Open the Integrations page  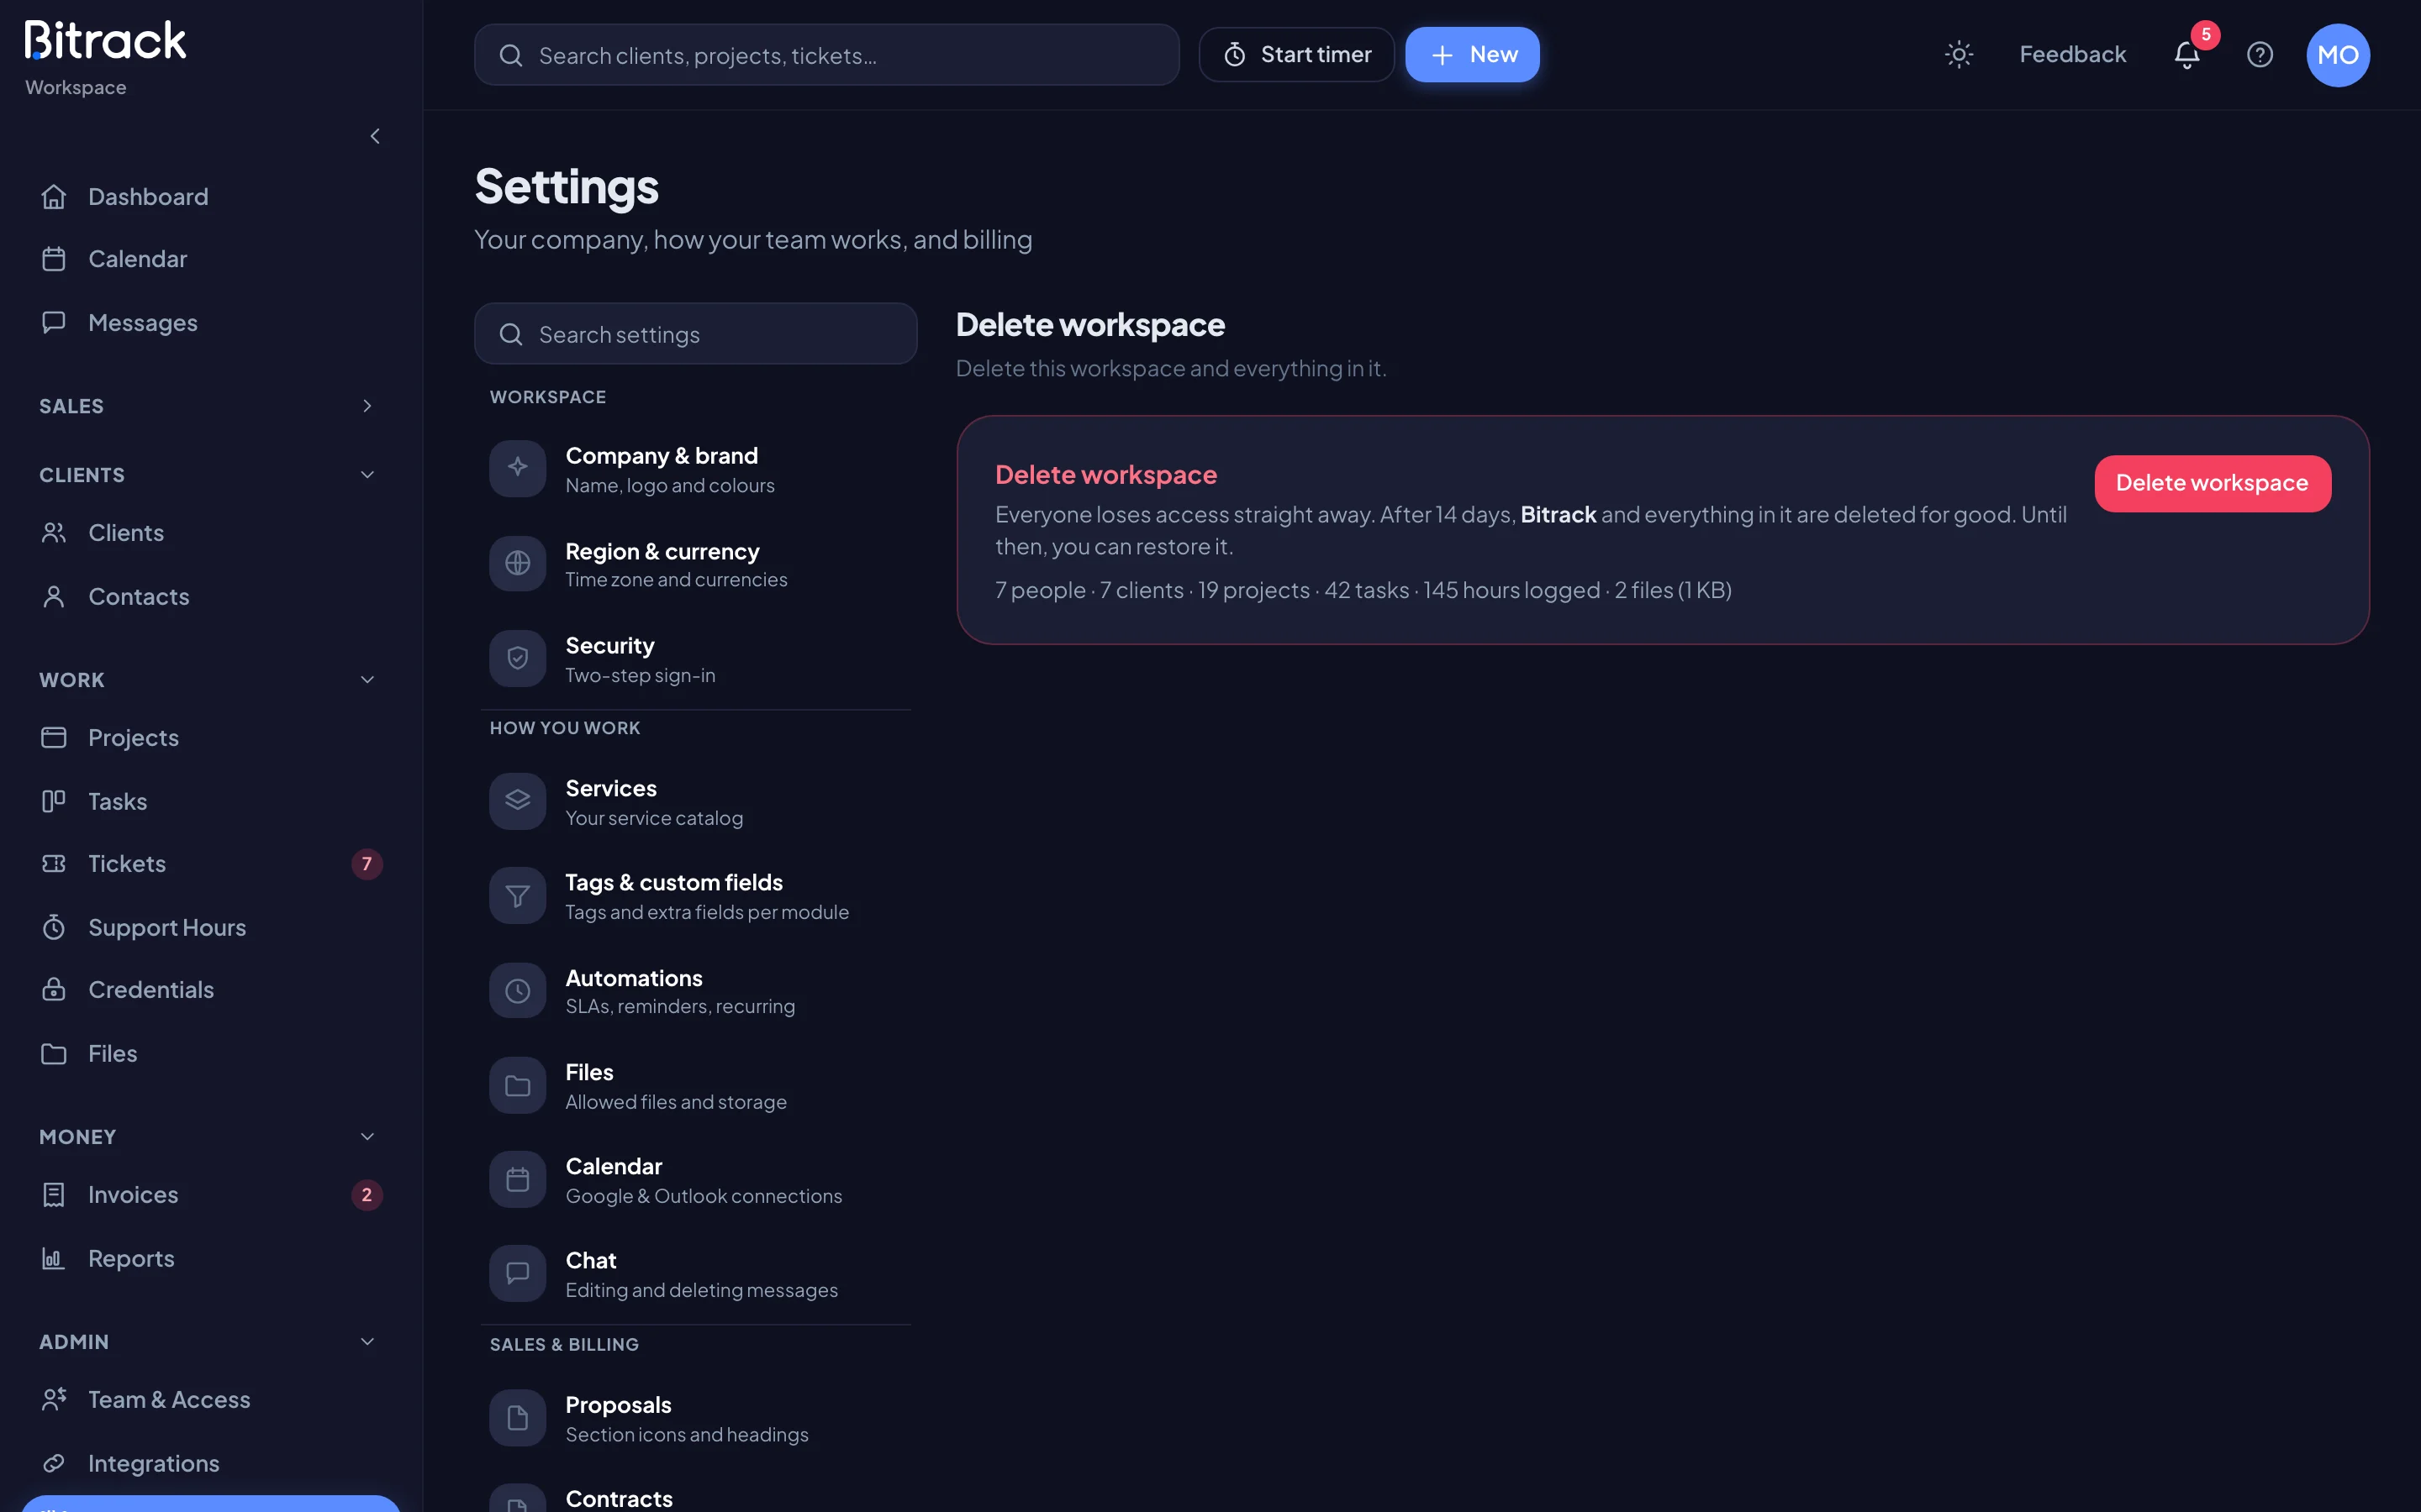pos(211,1463)
